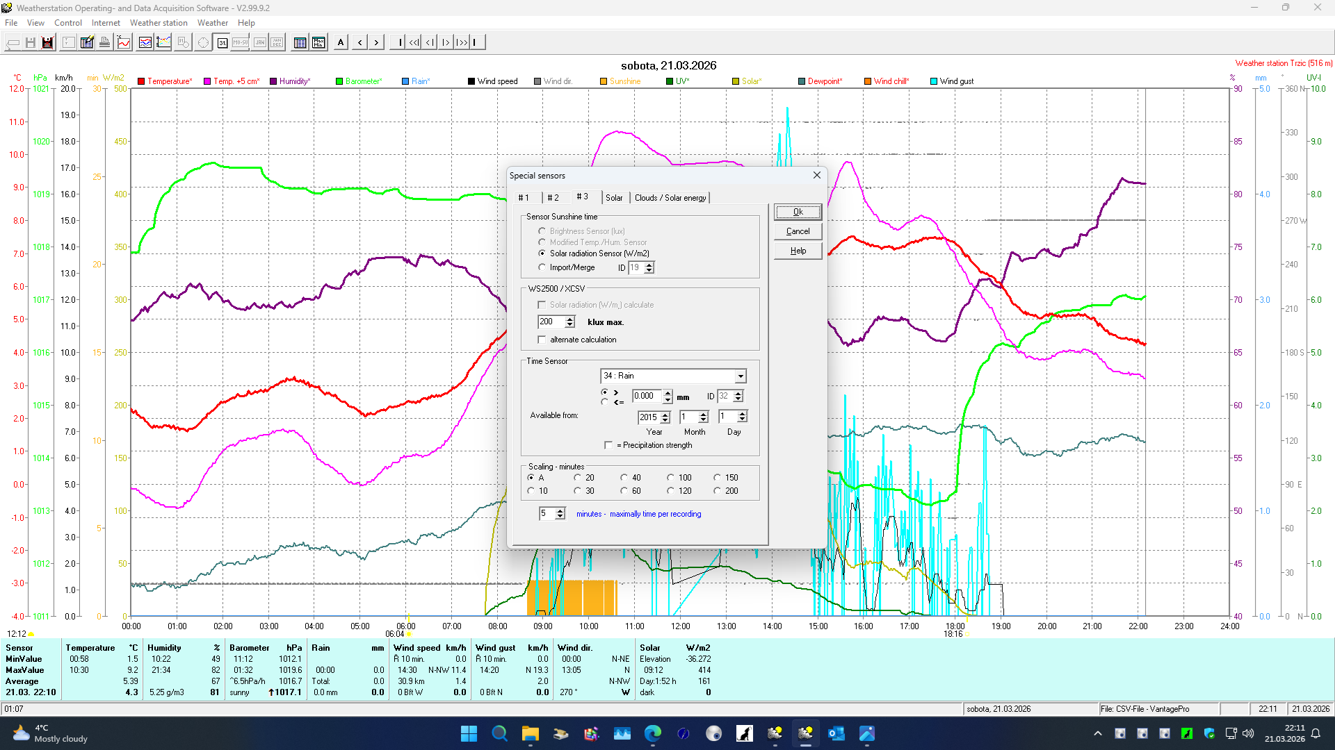Increment the Year 2015 stepper
The image size is (1335, 750).
[666, 414]
